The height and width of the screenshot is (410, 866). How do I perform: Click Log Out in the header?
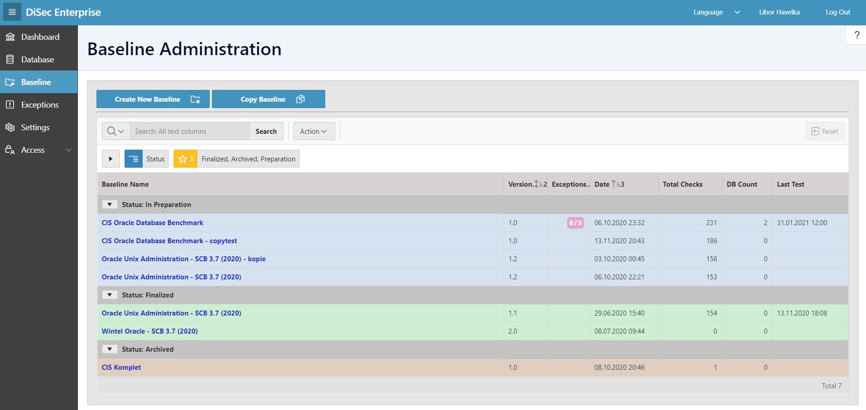pyautogui.click(x=837, y=12)
